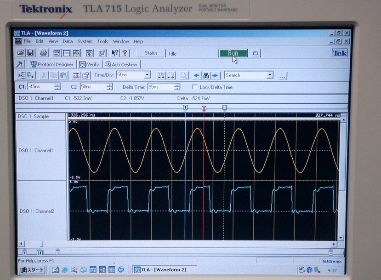Image resolution: width=381 pixels, height=280 pixels.
Task: Click the Cut scissors icon
Action: click(44, 75)
